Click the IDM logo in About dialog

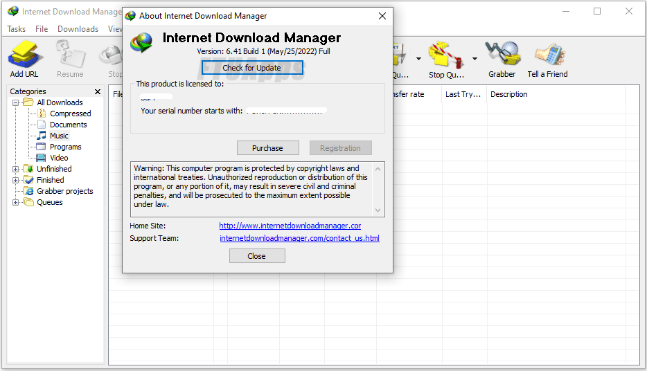point(141,43)
